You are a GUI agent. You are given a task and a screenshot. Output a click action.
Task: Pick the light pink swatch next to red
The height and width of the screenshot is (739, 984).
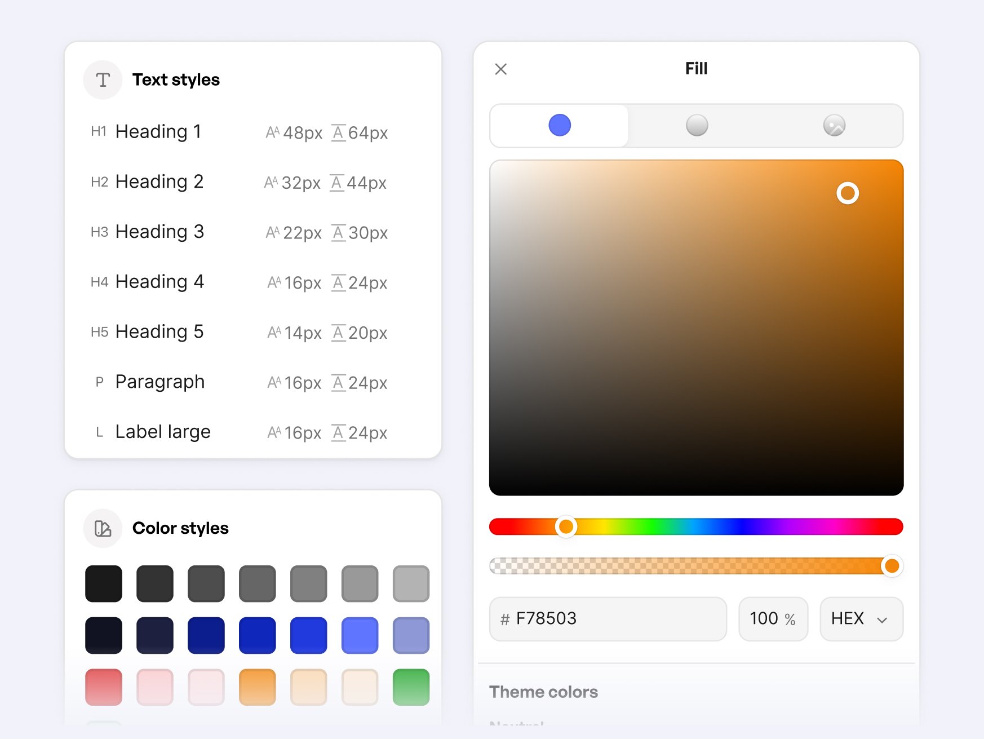[x=155, y=688]
